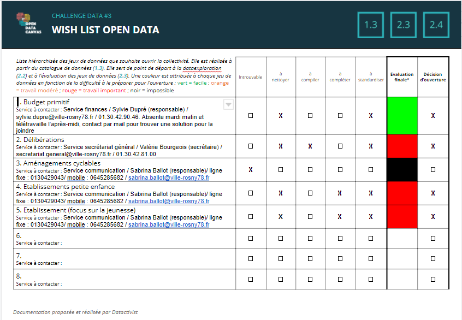The width and height of the screenshot is (462, 320).
Task: Check à standardiser in row 7
Action: tap(371, 259)
